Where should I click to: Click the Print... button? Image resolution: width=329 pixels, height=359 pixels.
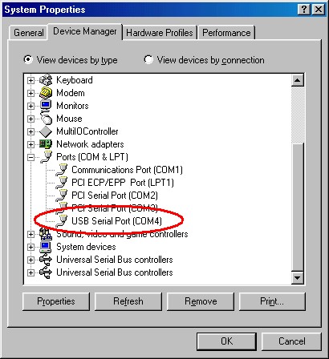tap(272, 301)
